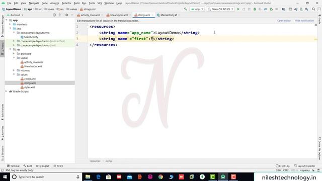Toggle the Favorites tool window
This screenshot has height=181, width=322.
coord(3,133)
